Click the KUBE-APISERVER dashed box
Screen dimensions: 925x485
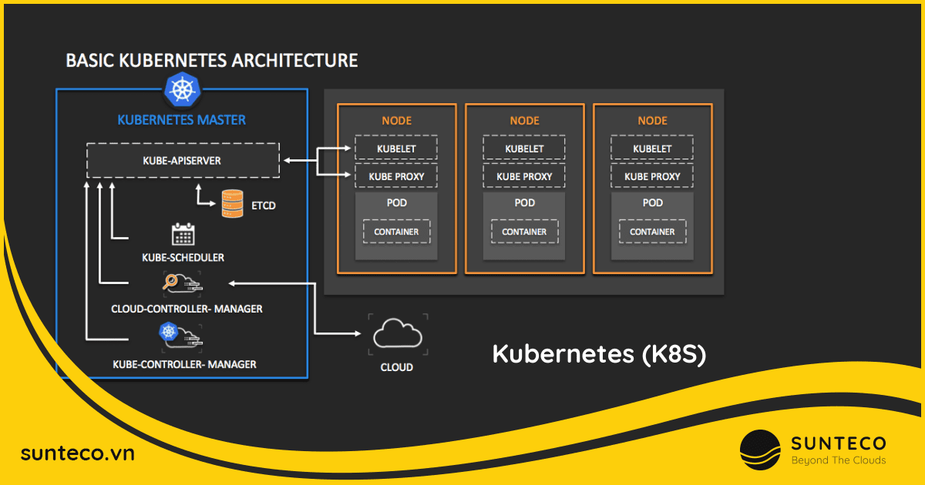pos(182,160)
